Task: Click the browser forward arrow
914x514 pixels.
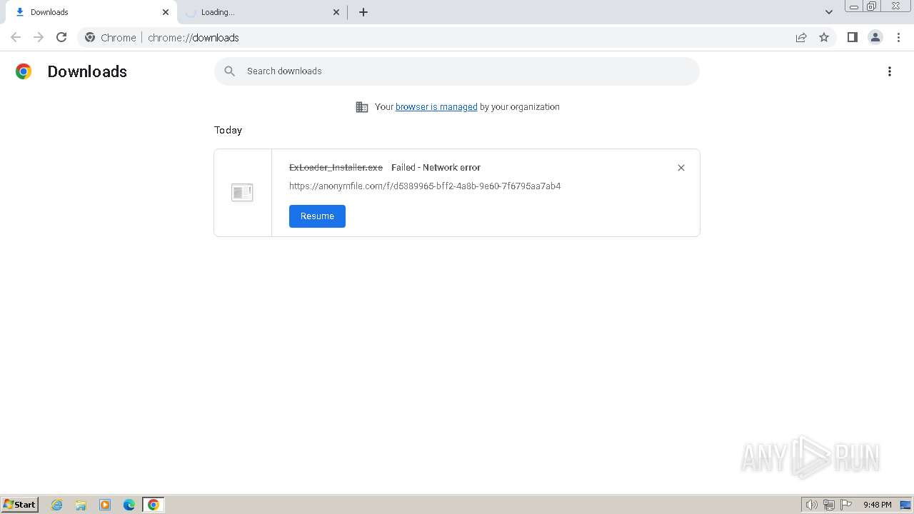Action: [x=39, y=37]
